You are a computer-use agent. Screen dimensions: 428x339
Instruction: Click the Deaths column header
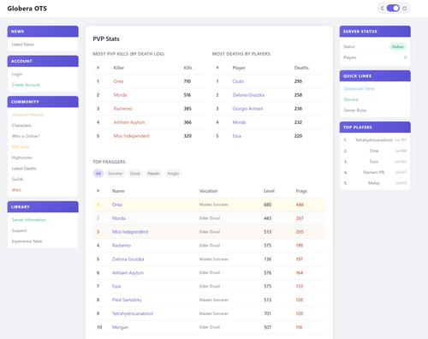pyautogui.click(x=301, y=68)
